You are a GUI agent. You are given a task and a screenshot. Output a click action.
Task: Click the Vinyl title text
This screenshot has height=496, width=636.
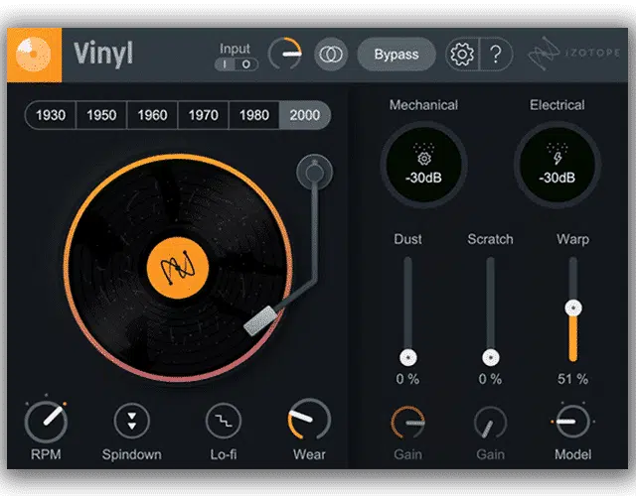click(103, 54)
